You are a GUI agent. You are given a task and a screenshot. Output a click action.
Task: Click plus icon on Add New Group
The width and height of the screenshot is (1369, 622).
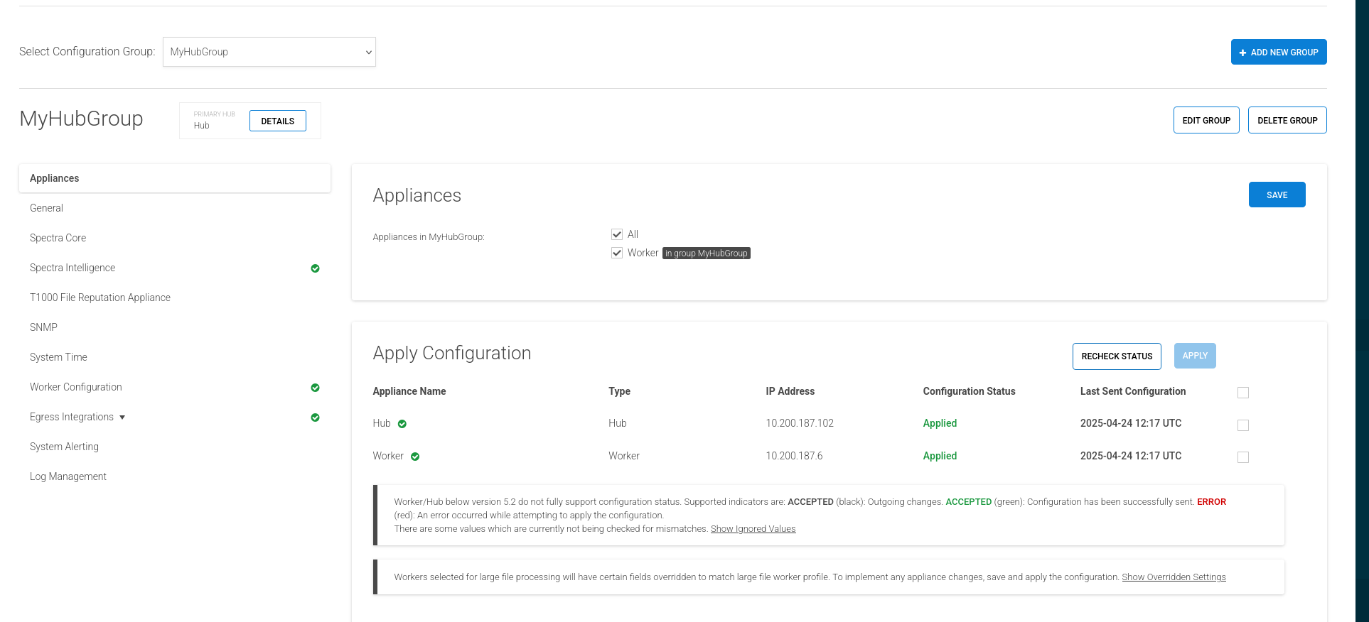pyautogui.click(x=1242, y=53)
